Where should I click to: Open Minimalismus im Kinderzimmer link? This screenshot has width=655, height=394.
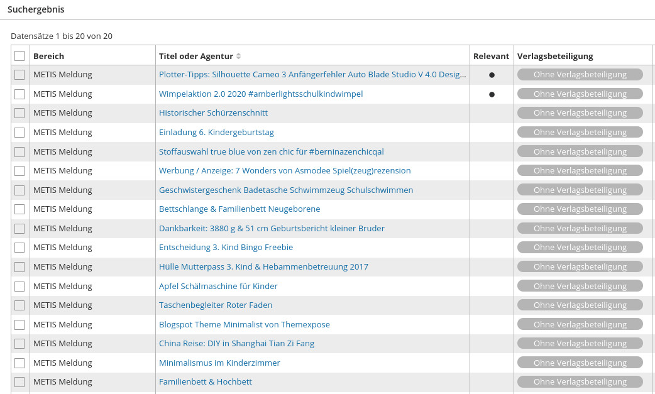point(219,363)
